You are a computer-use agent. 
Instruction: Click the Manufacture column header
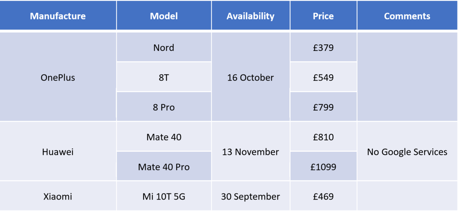tap(58, 16)
